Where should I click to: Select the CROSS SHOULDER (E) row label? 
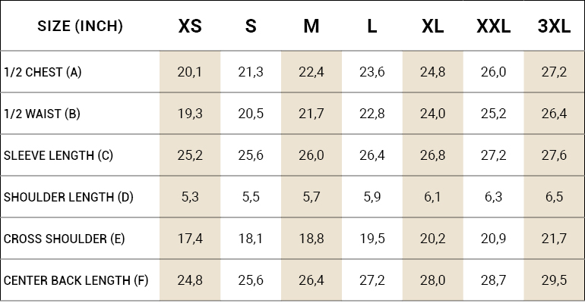coord(65,239)
